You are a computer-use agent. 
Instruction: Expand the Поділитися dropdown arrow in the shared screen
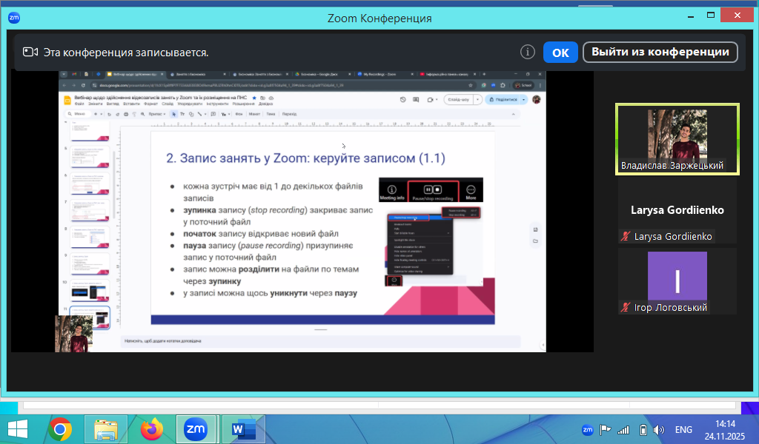pos(524,99)
